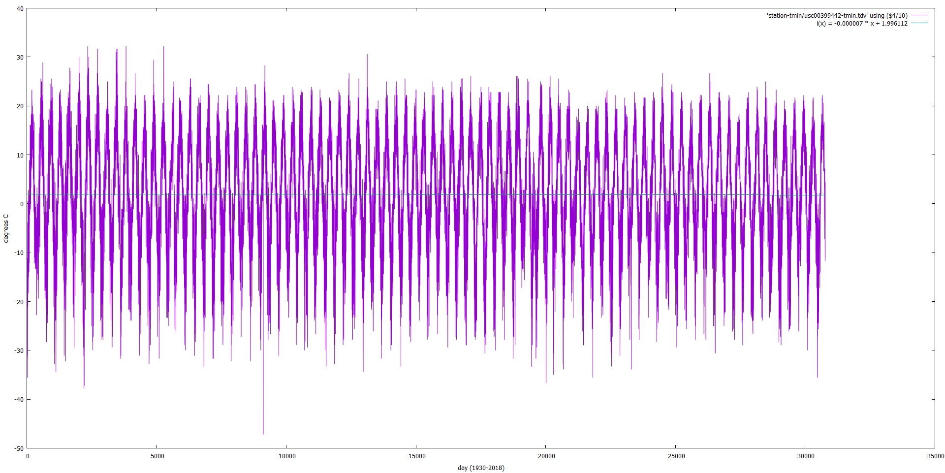Click the 25000 x-axis tick label
Viewport: 945px width, 473px height.
(x=676, y=456)
